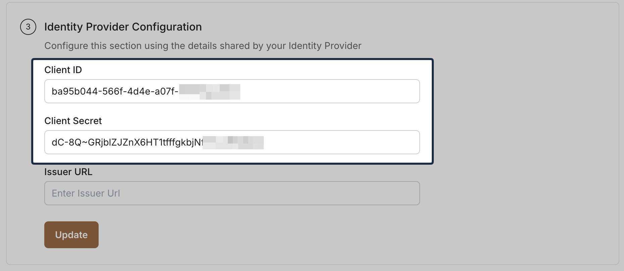624x271 pixels.
Task: Click the Issuer URL label
Action: click(68, 172)
